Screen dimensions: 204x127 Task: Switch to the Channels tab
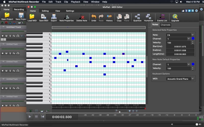[165, 25]
